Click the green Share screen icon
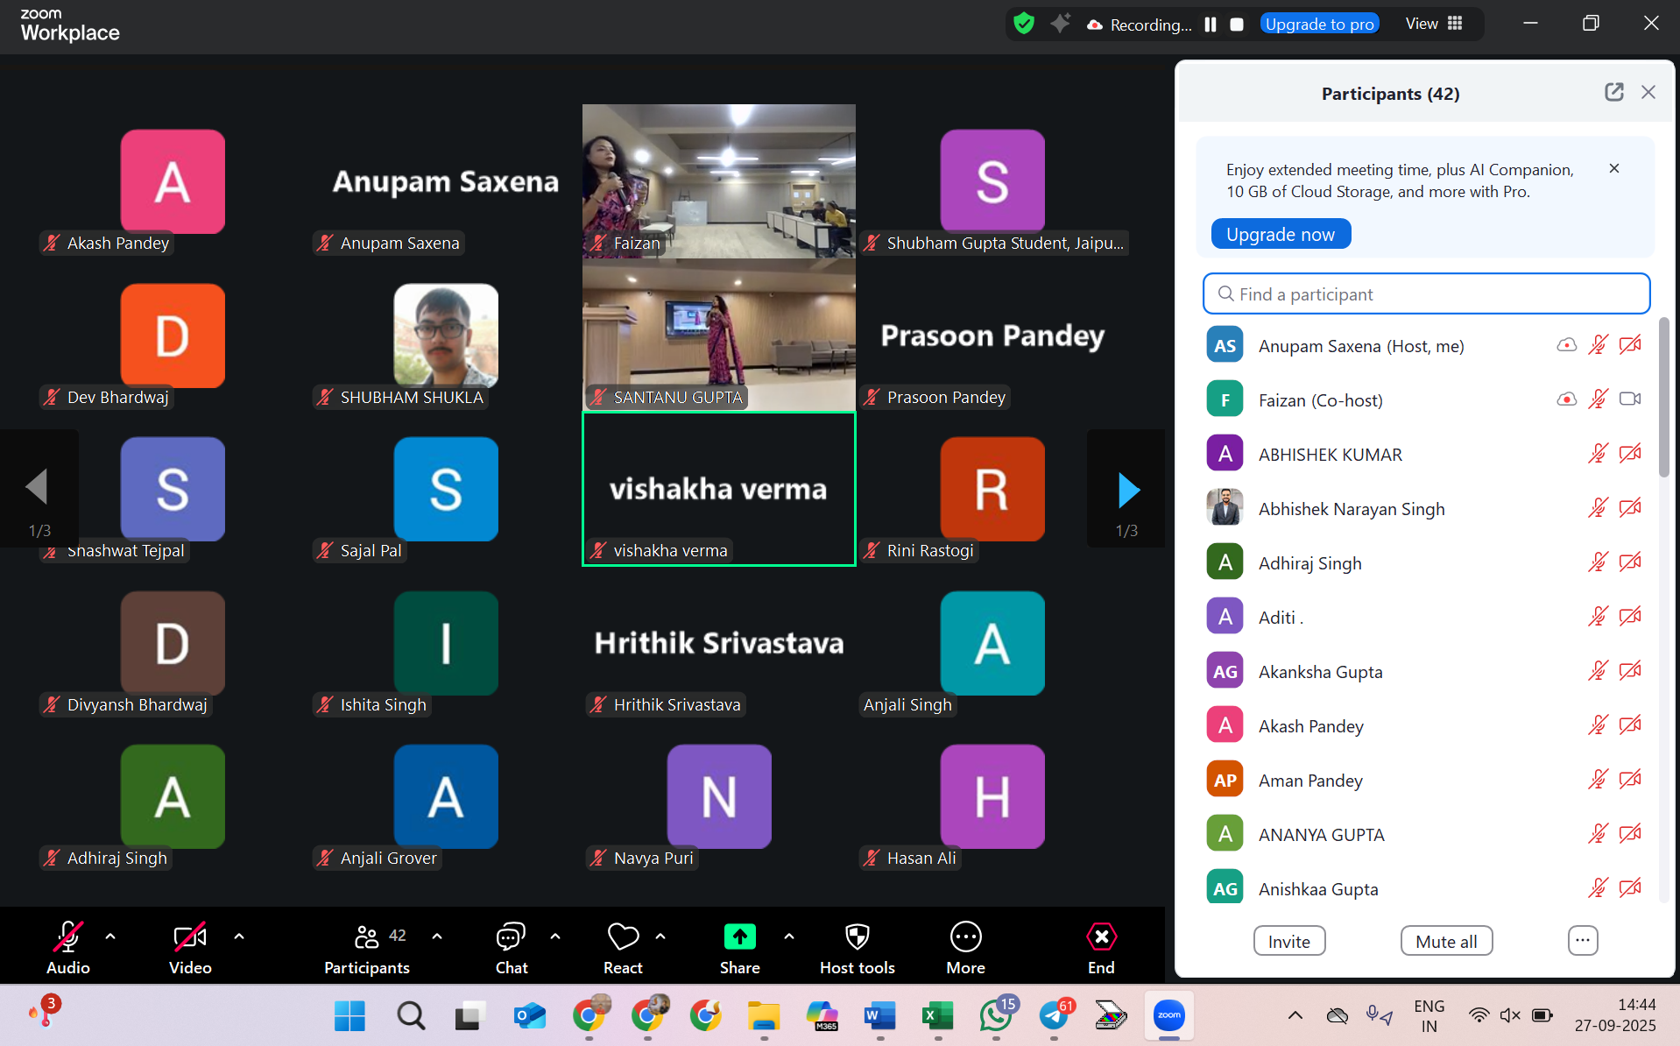 pyautogui.click(x=739, y=937)
